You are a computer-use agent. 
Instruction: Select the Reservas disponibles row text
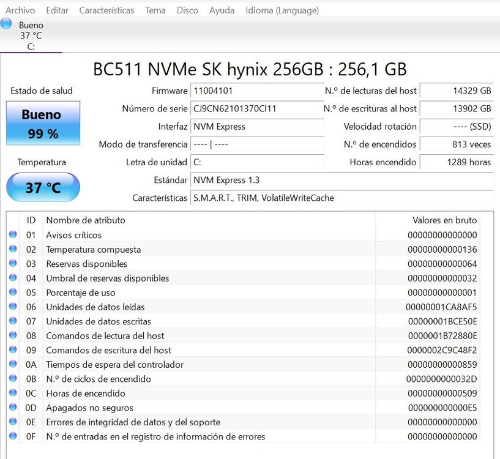[87, 264]
